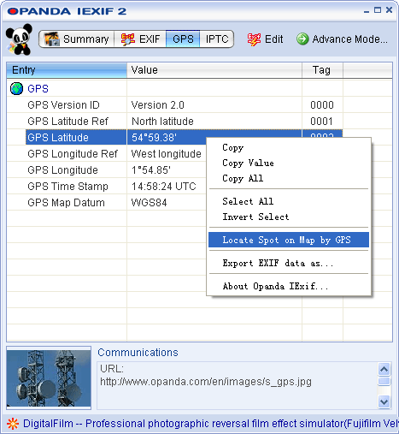Click the GPS globe icon
The width and height of the screenshot is (399, 434).
tap(16, 88)
